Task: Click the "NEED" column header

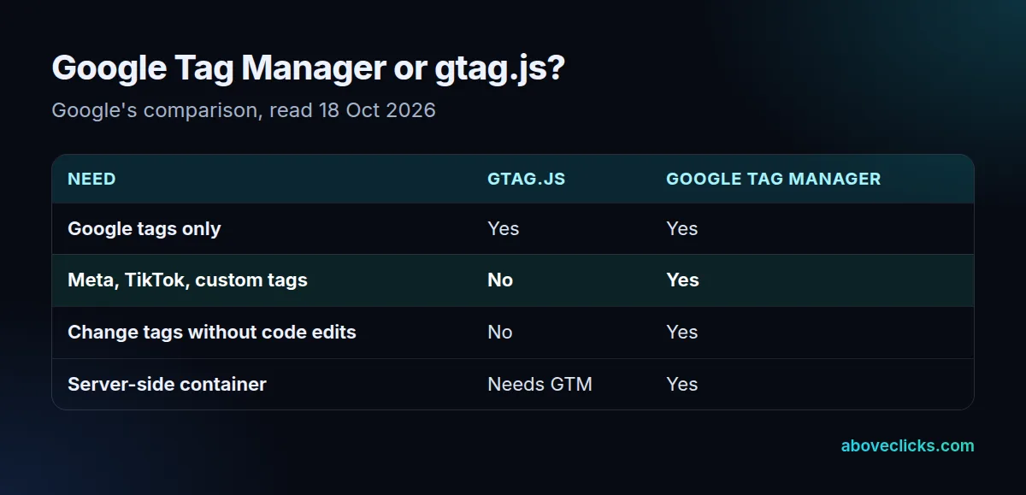Action: pyautogui.click(x=91, y=179)
